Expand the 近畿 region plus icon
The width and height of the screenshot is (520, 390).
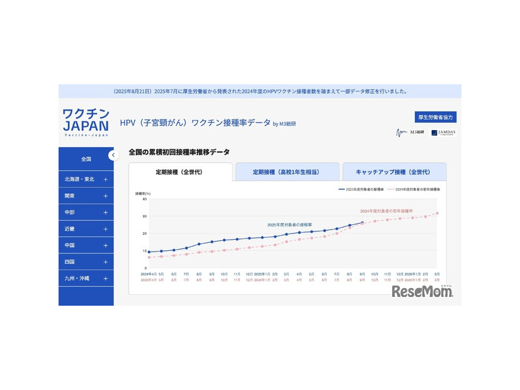click(105, 229)
